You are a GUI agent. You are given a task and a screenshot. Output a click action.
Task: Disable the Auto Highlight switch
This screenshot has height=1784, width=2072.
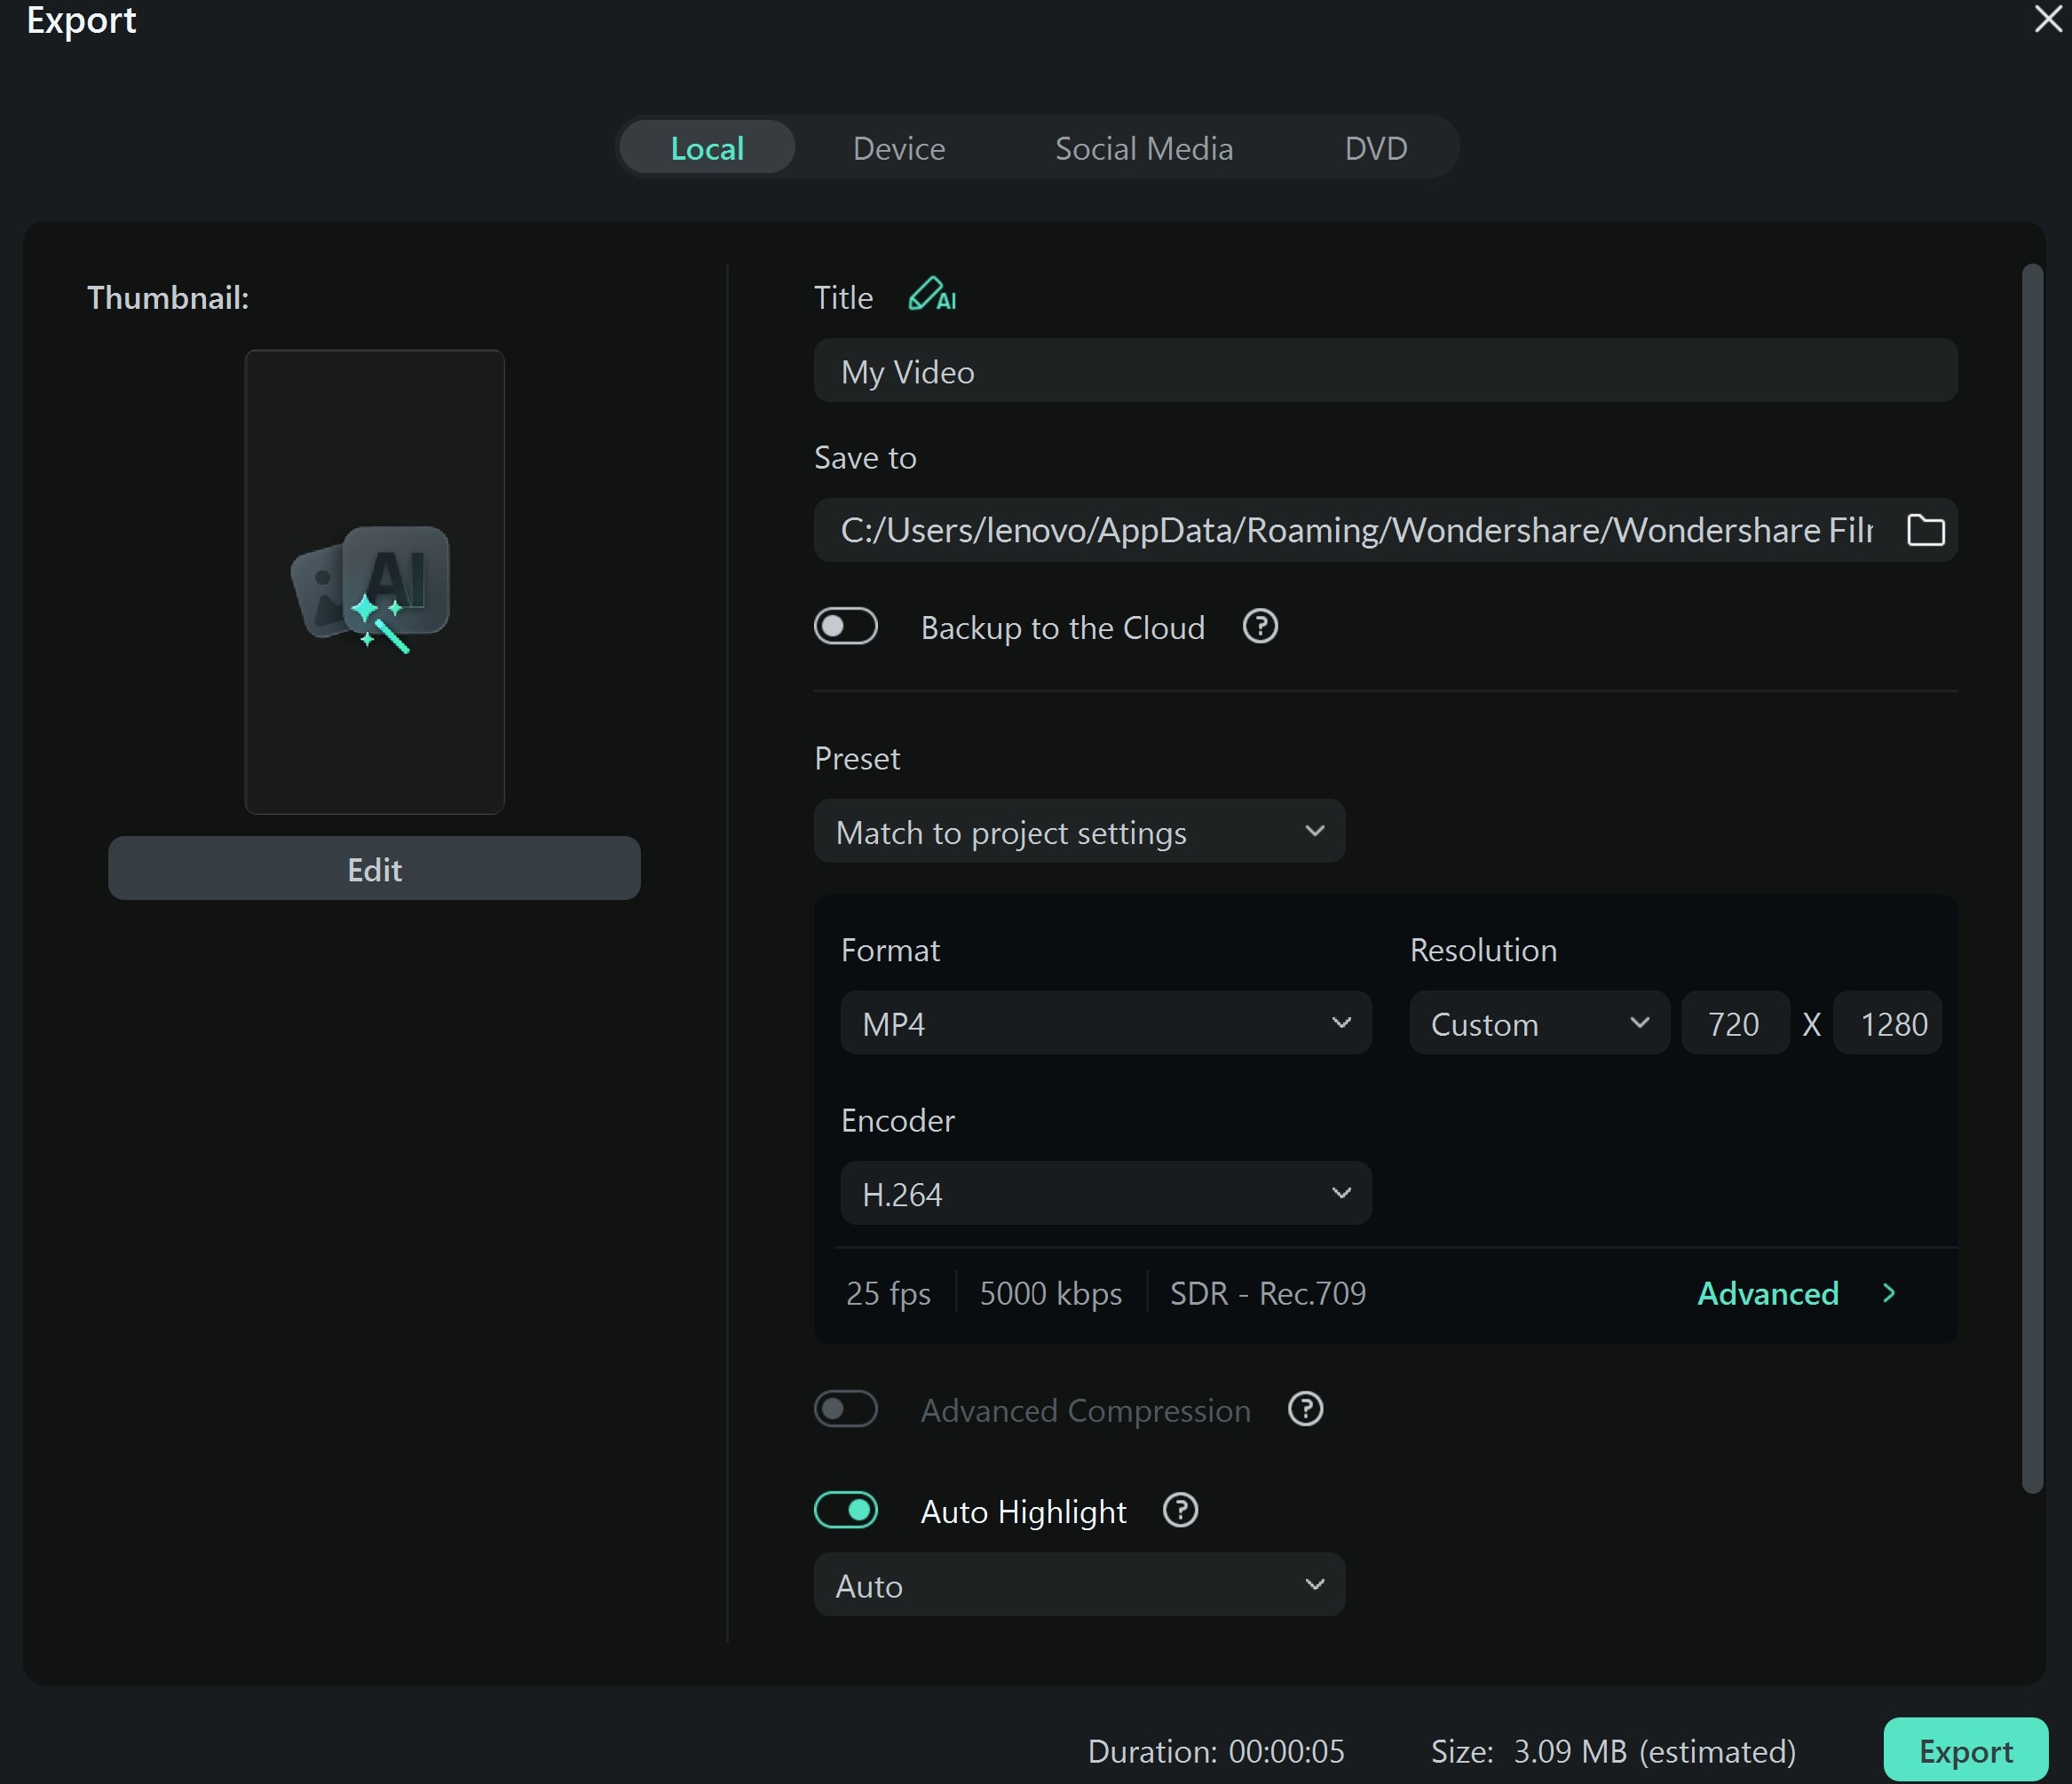click(x=846, y=1510)
